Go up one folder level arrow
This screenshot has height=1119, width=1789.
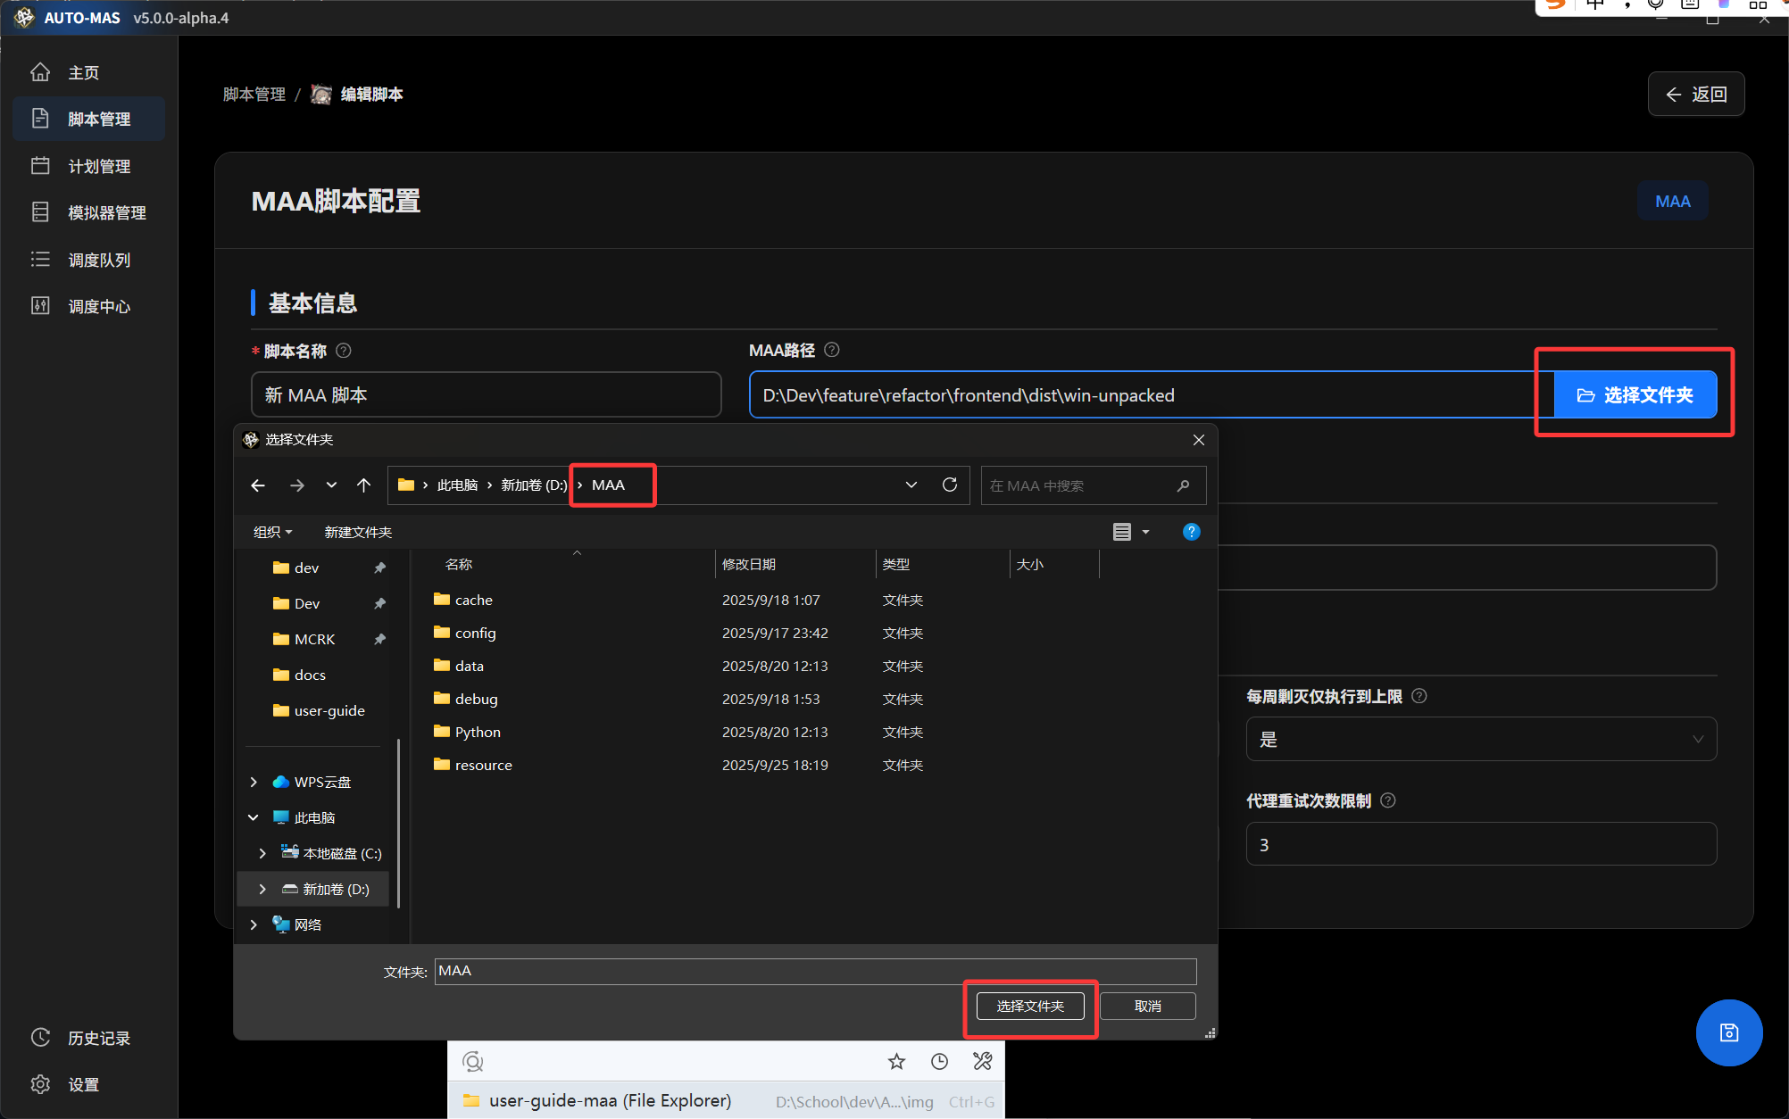pyautogui.click(x=363, y=485)
